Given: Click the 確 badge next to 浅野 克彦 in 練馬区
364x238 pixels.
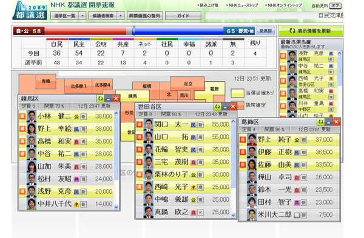Looking at the screenshot, I should tap(22, 191).
